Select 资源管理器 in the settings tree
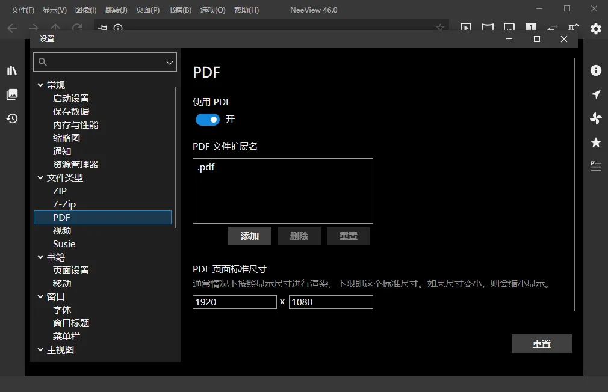The height and width of the screenshot is (392, 608). [x=76, y=164]
